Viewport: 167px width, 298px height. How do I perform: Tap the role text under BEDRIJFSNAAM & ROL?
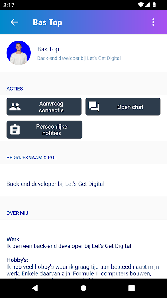[x=55, y=184]
